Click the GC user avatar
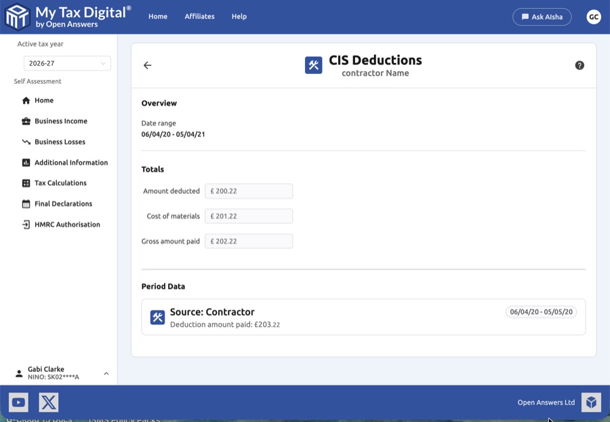The height and width of the screenshot is (422, 610). (594, 17)
